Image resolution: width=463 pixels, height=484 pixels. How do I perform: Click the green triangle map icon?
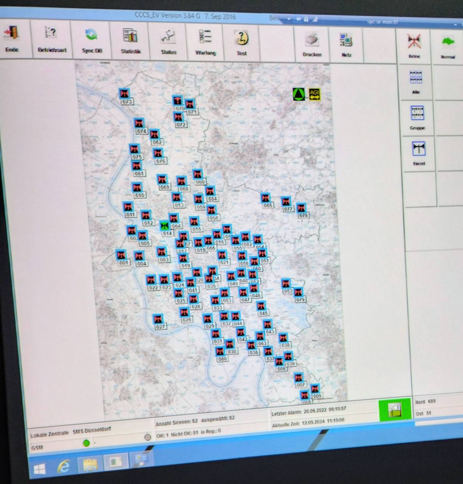(299, 94)
